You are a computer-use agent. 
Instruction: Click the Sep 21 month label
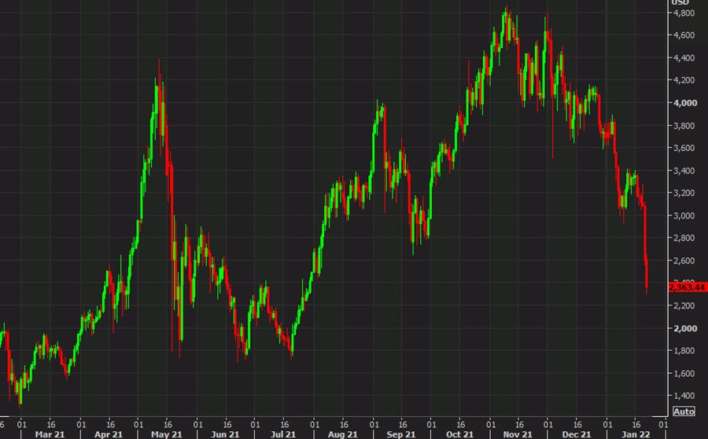click(x=402, y=432)
